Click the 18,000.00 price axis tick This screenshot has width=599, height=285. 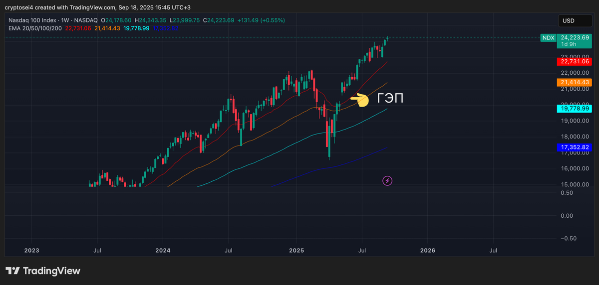click(575, 137)
